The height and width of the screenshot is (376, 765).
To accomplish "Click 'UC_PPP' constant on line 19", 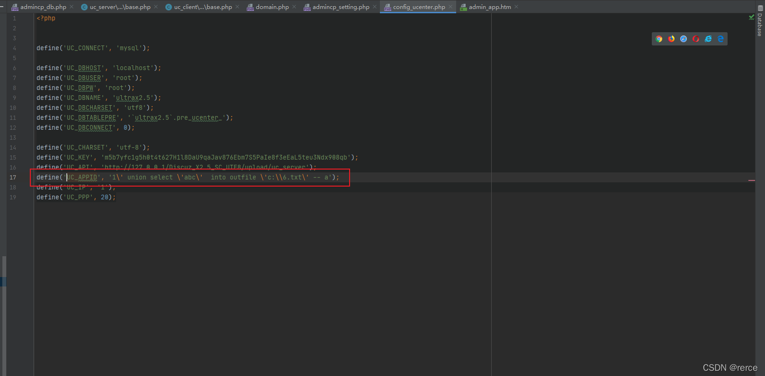I will coord(78,197).
